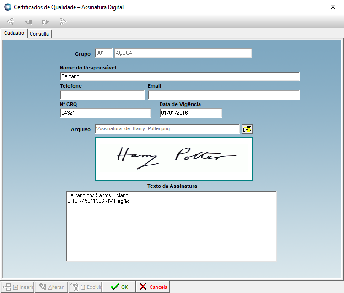Click the Email input field

(x=224, y=95)
